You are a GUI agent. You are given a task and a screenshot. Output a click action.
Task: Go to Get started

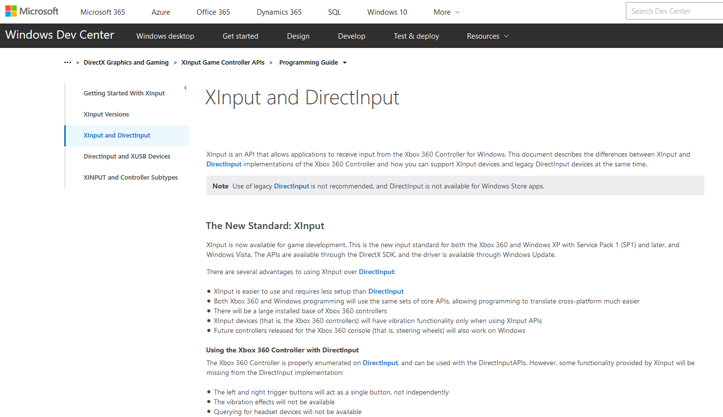pyautogui.click(x=240, y=36)
